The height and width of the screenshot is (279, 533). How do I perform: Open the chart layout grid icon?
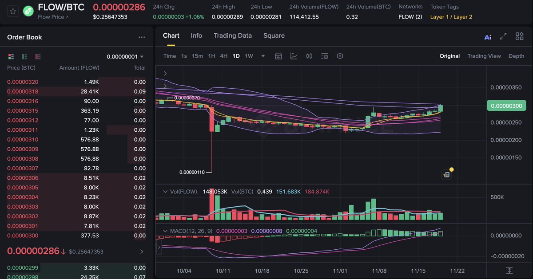tap(519, 36)
